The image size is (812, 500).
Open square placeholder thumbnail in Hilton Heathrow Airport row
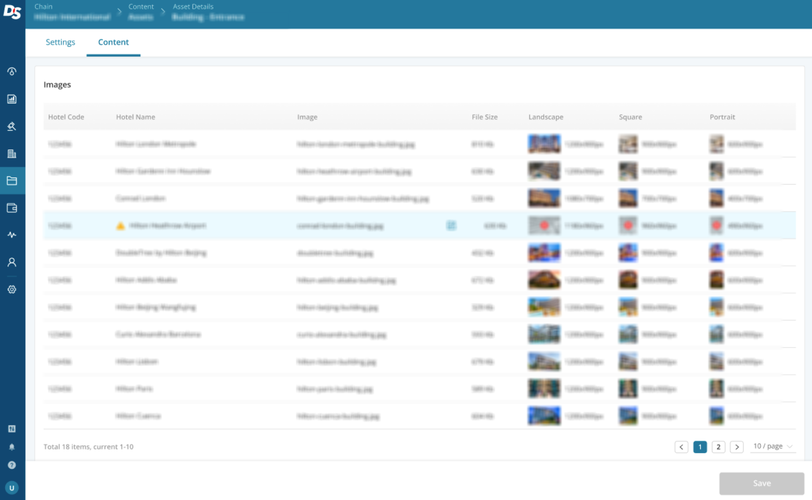(628, 226)
